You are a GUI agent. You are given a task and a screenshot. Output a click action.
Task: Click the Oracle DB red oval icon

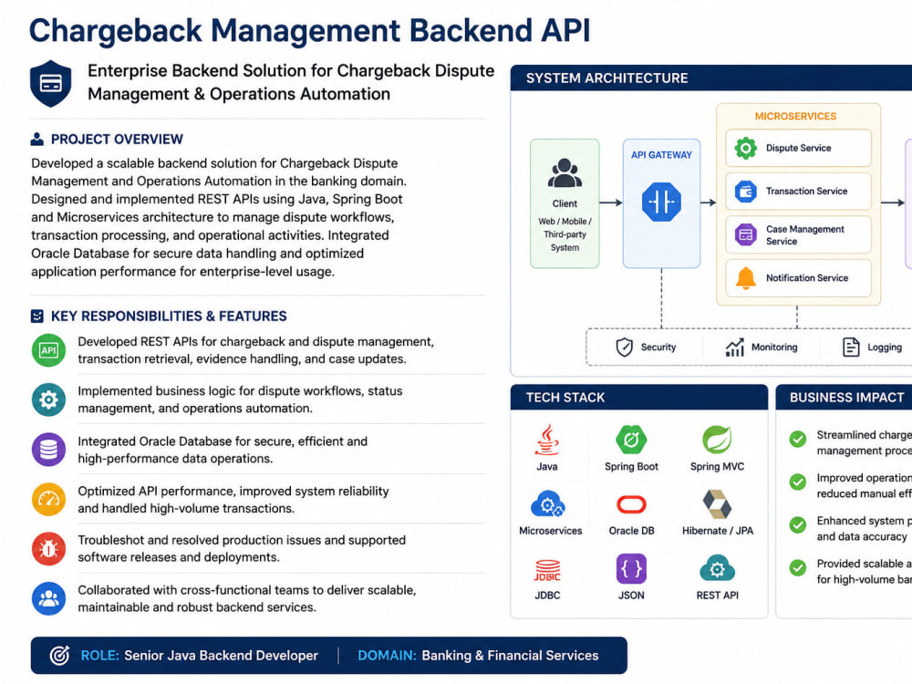pyautogui.click(x=631, y=505)
